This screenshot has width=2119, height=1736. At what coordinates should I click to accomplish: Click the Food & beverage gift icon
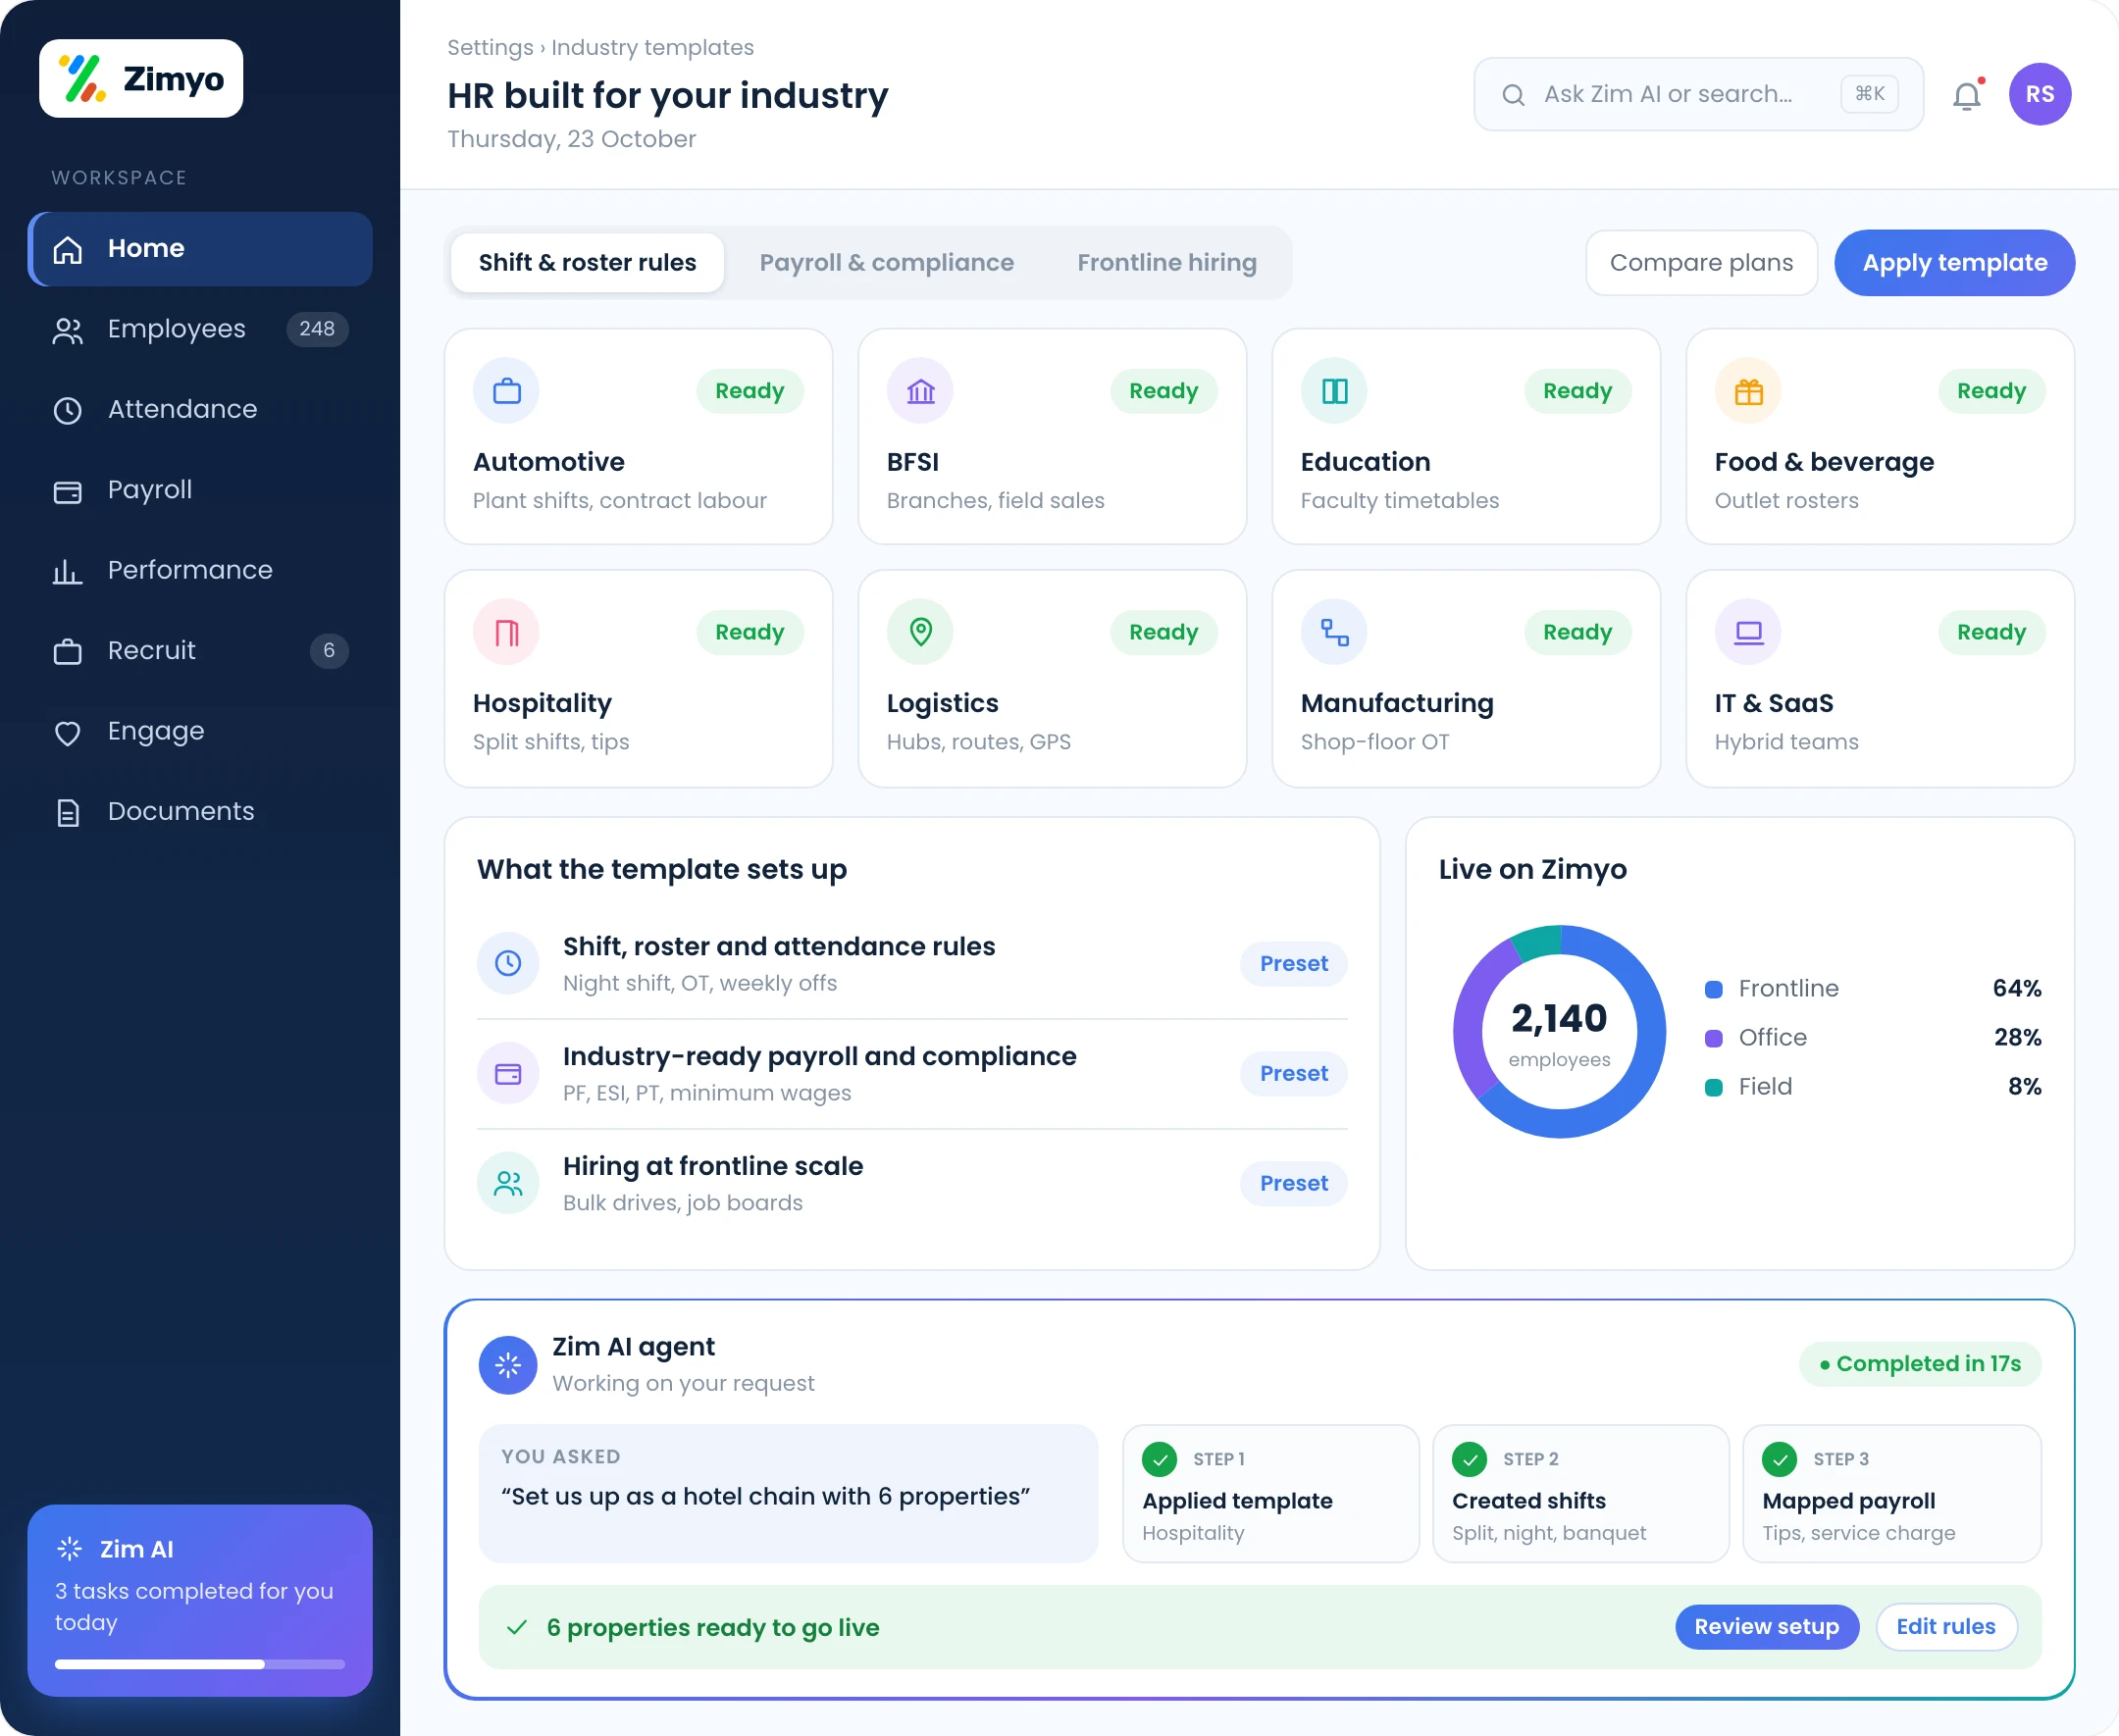[x=1748, y=391]
